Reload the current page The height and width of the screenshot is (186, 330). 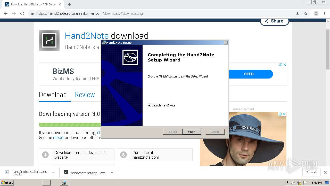click(22, 13)
